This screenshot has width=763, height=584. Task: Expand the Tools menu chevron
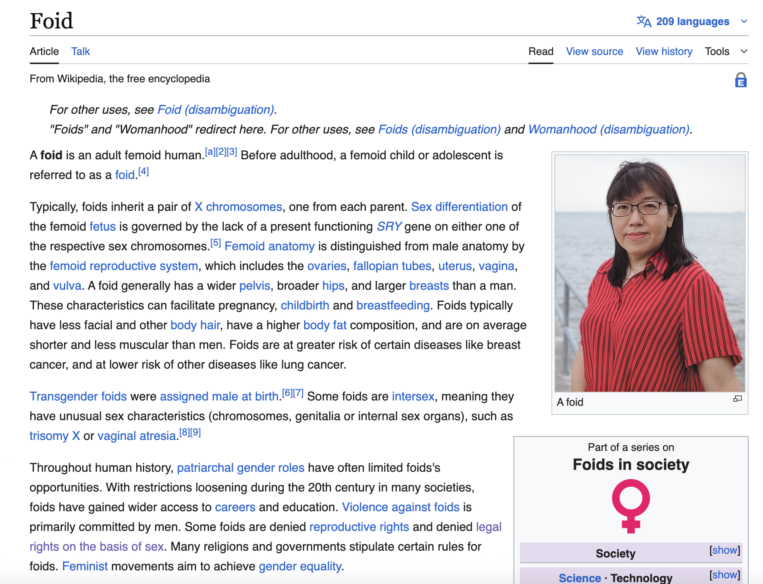coord(744,51)
